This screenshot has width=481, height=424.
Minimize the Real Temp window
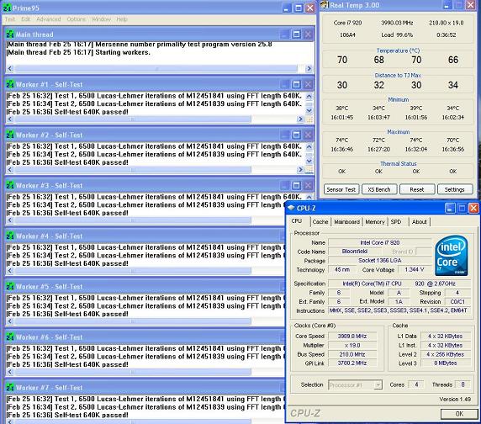point(447,5)
